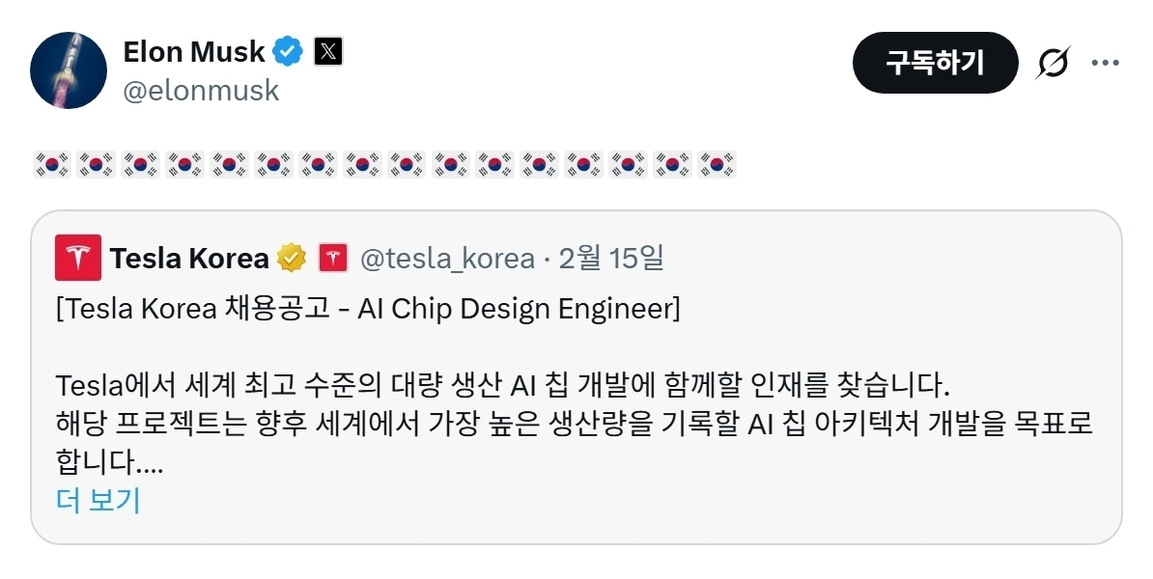Click the X affiliation badge beside Elon Musk
This screenshot has width=1153, height=579.
pos(327,51)
